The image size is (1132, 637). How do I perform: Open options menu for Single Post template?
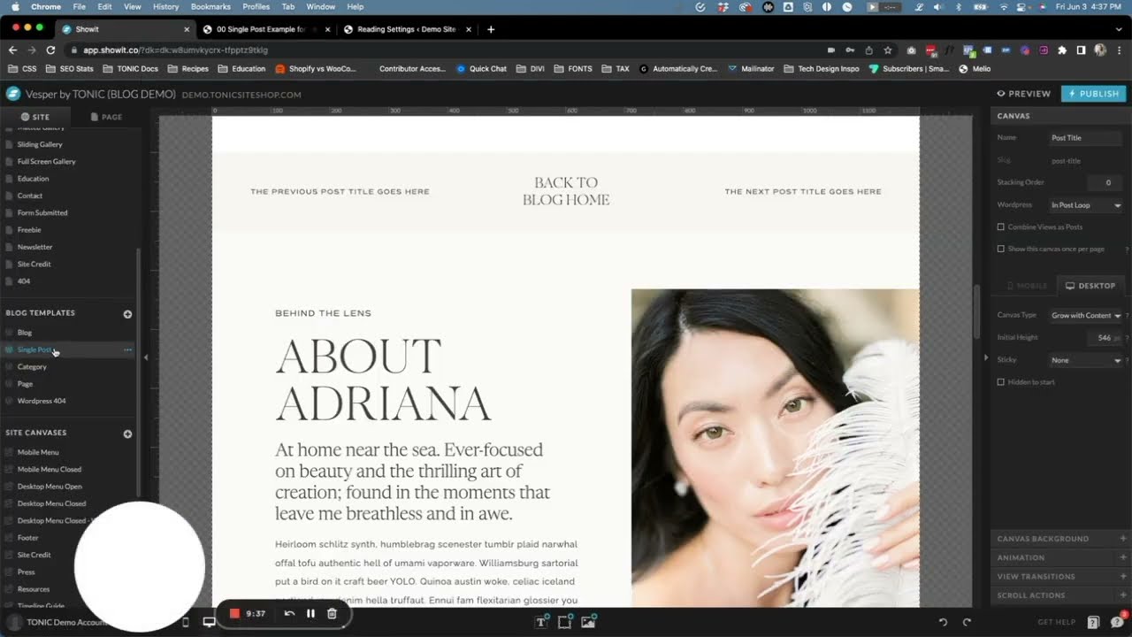[127, 350]
